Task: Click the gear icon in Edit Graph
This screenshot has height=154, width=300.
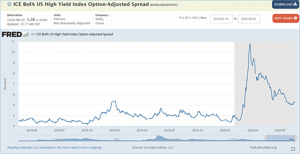Action: 295,18
